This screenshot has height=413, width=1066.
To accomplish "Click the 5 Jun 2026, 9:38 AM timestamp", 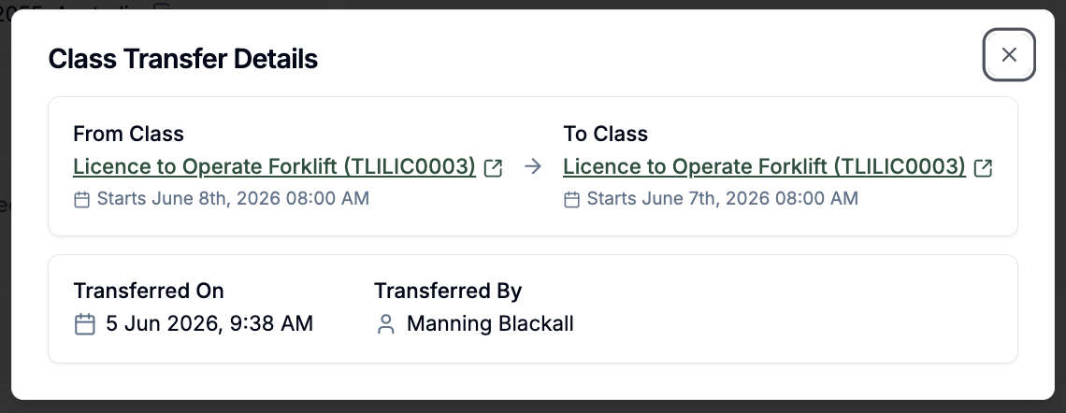I will [209, 323].
